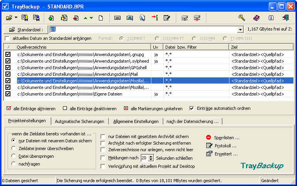Uncheck the GPGshell entry checkbox
This screenshot has height=186, width=297.
[x=8, y=68]
